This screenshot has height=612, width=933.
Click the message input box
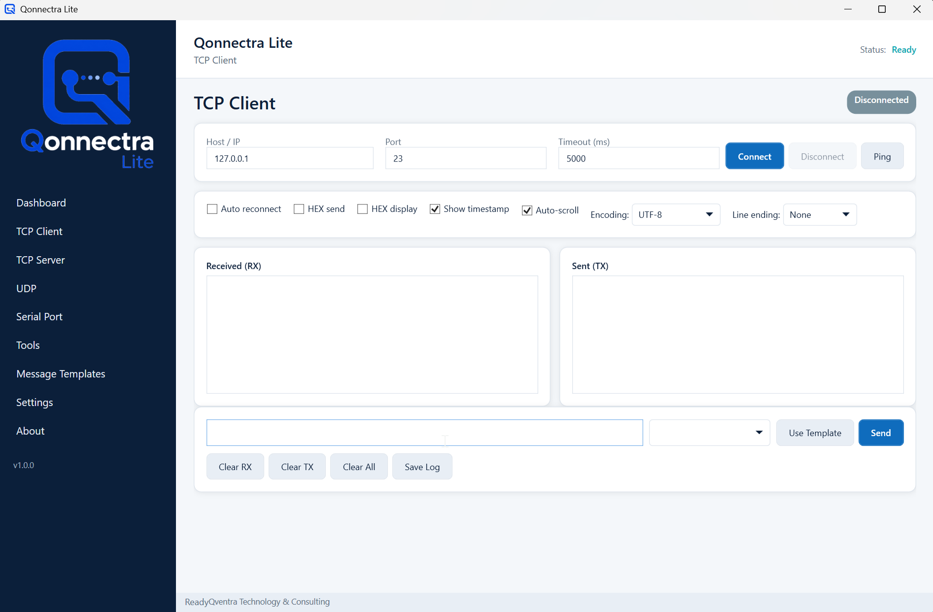point(425,433)
